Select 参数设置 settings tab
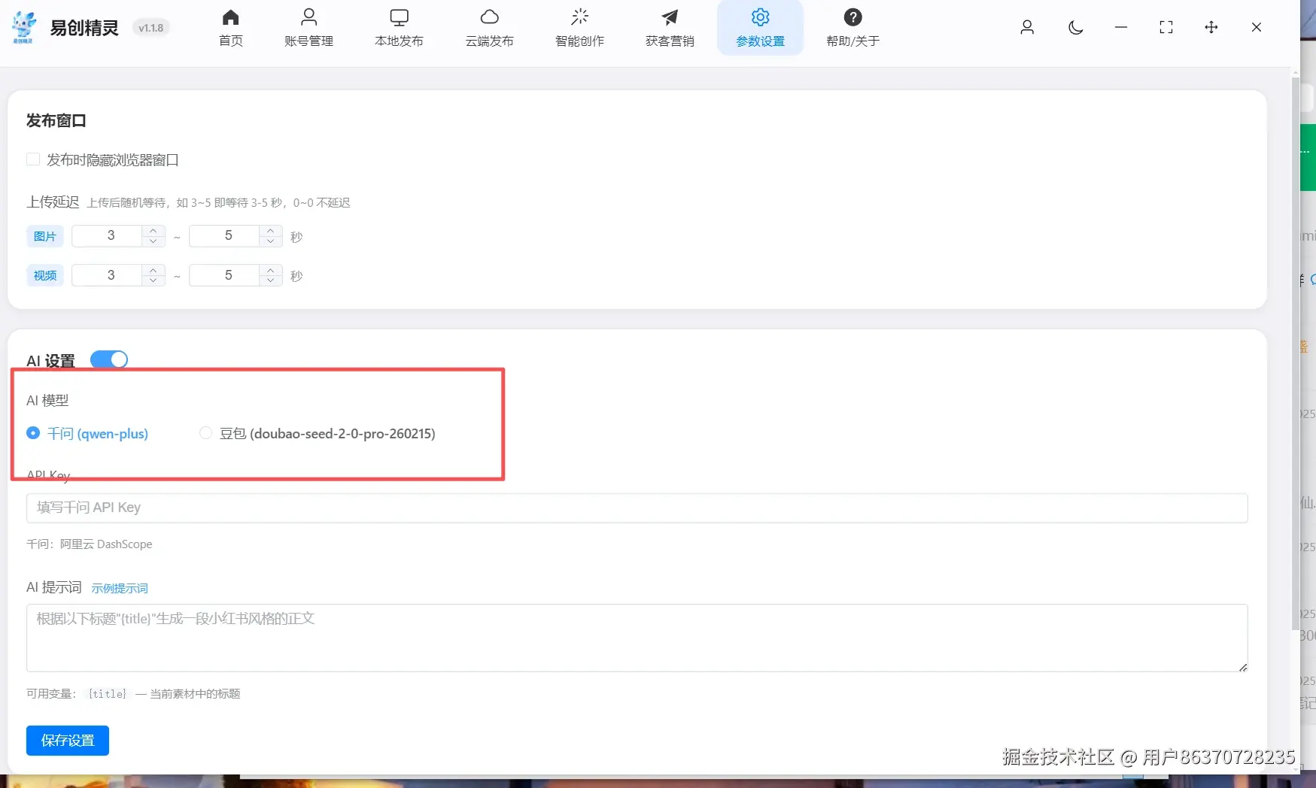Image resolution: width=1316 pixels, height=788 pixels. [760, 28]
